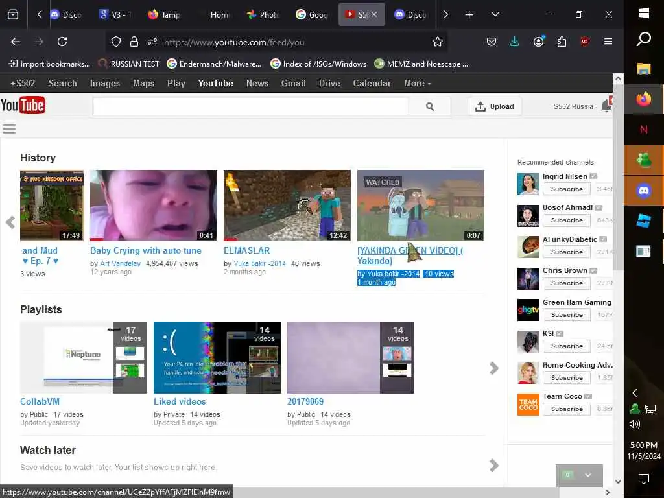
Task: Open the Firefox View icon before tabs
Action: tap(13, 15)
